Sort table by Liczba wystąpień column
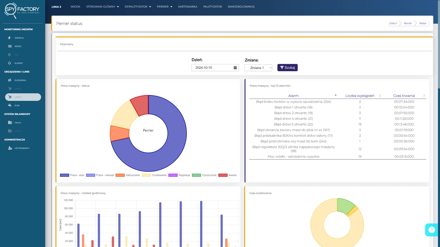This screenshot has height=247, width=440. point(360,96)
